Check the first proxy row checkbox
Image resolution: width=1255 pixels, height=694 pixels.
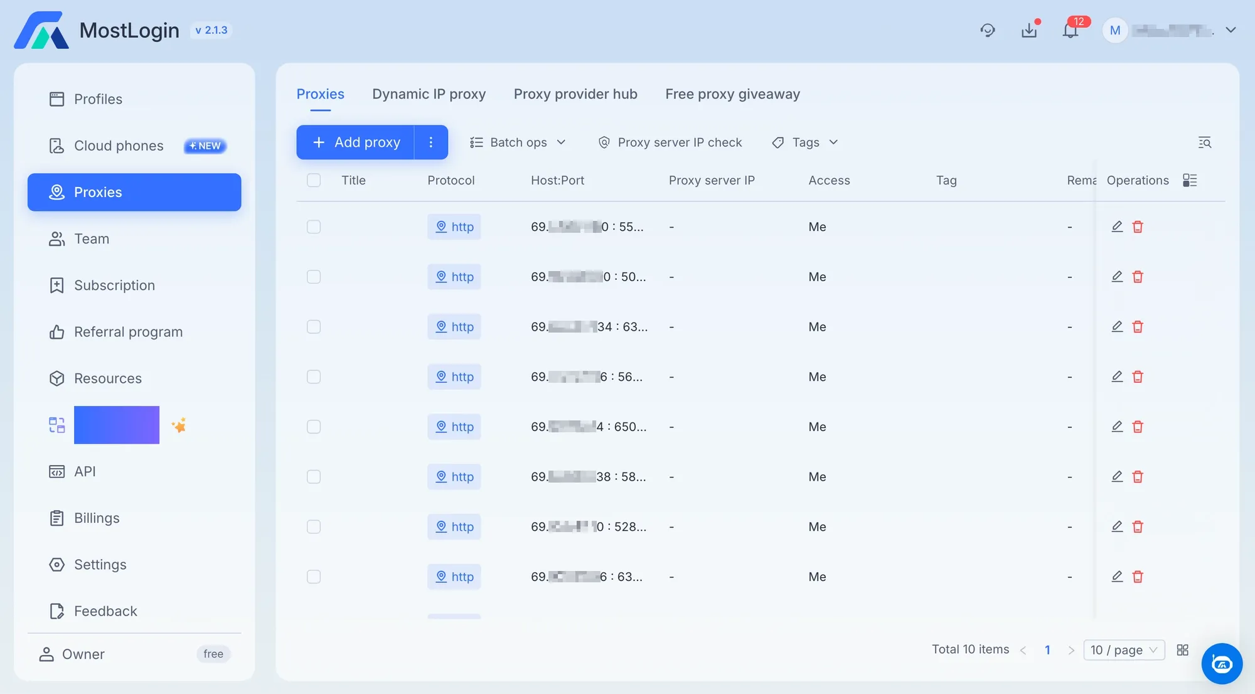[x=314, y=227]
